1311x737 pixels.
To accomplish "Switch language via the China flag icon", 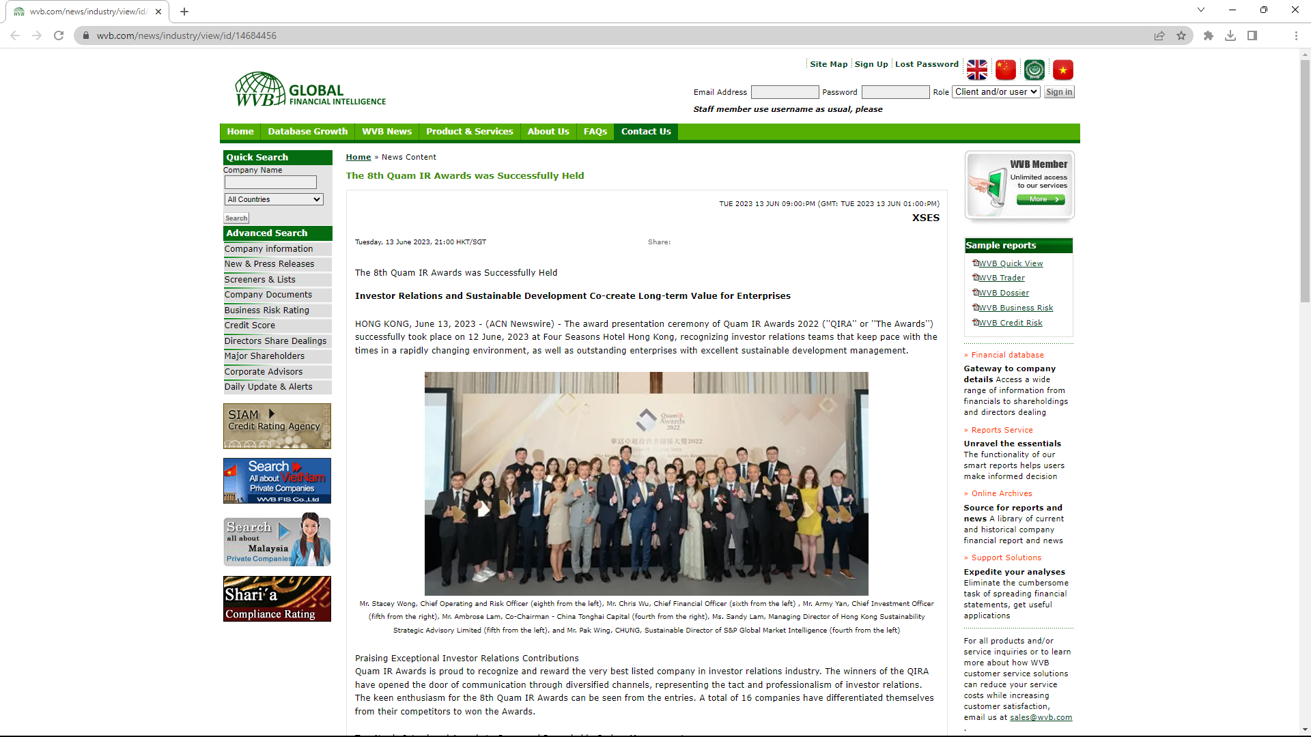I will click(x=1005, y=70).
